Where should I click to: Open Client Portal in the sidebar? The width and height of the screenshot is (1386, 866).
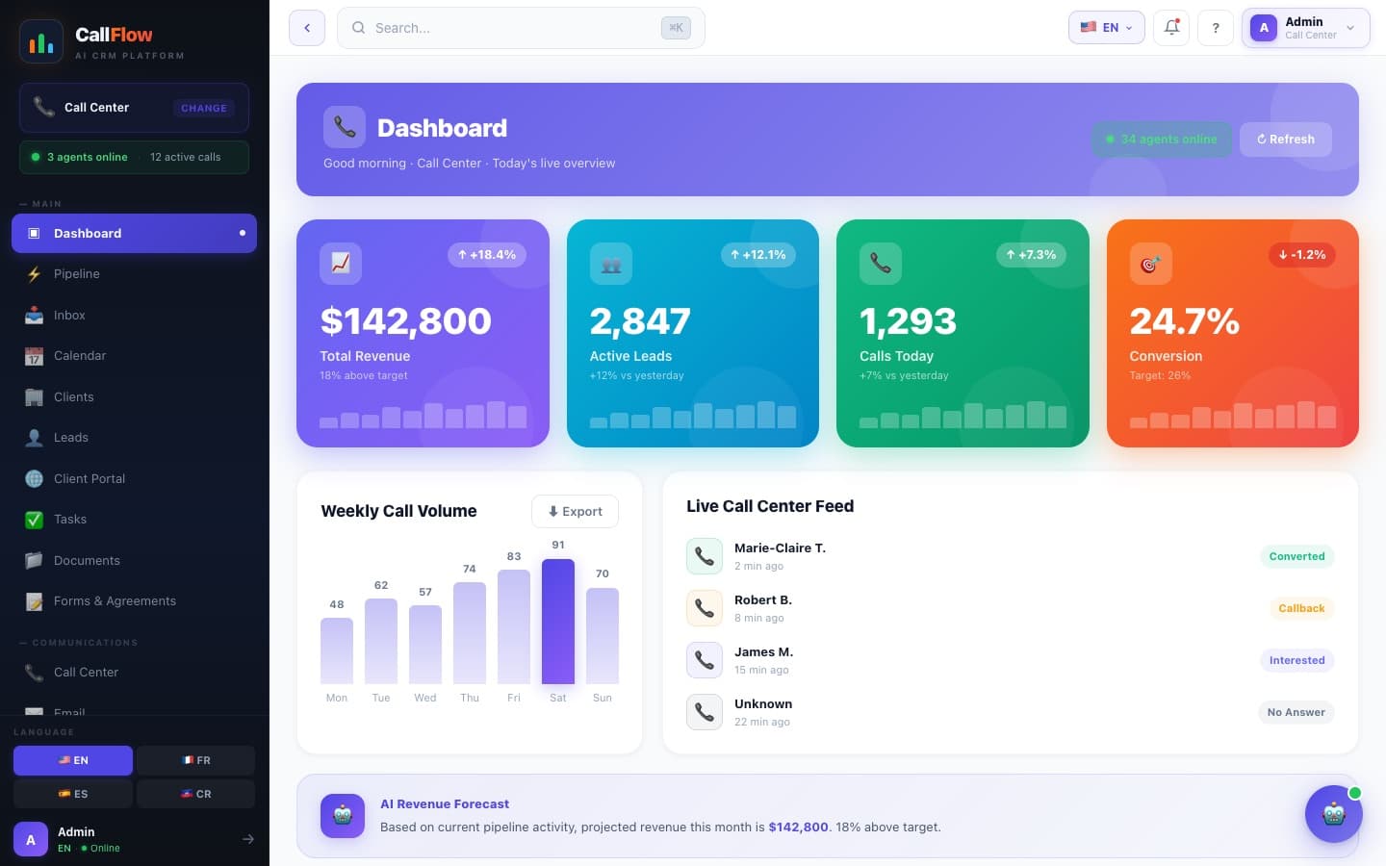(x=134, y=478)
